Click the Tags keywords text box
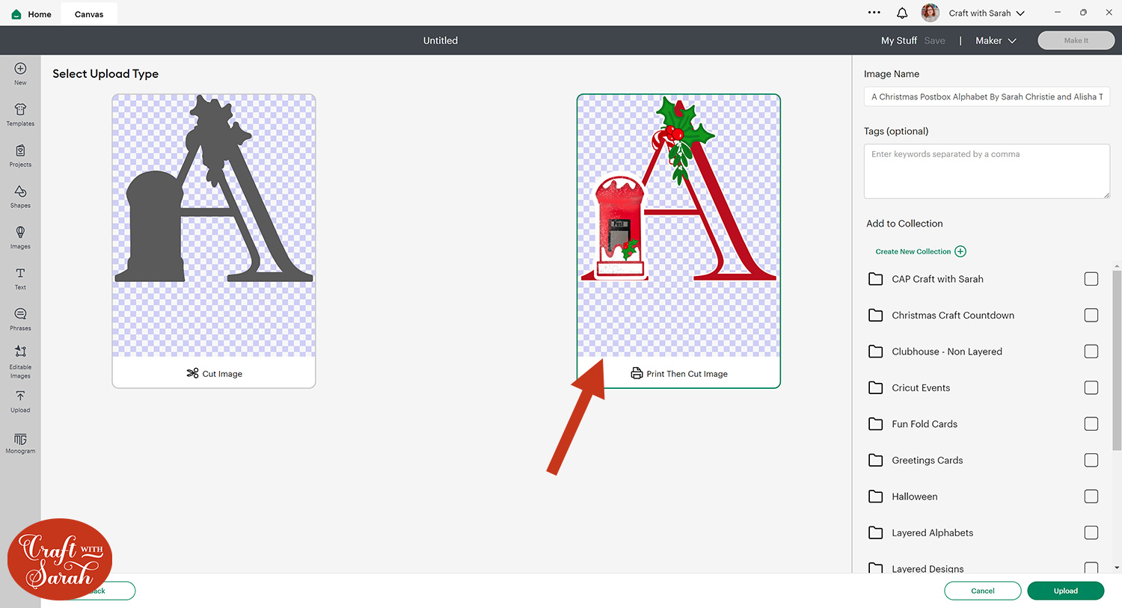 pos(987,171)
